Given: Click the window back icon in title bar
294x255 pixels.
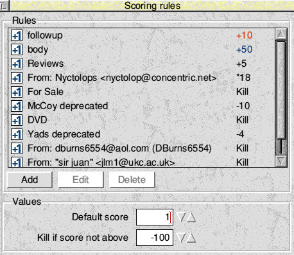Looking at the screenshot, I should 4,6.
